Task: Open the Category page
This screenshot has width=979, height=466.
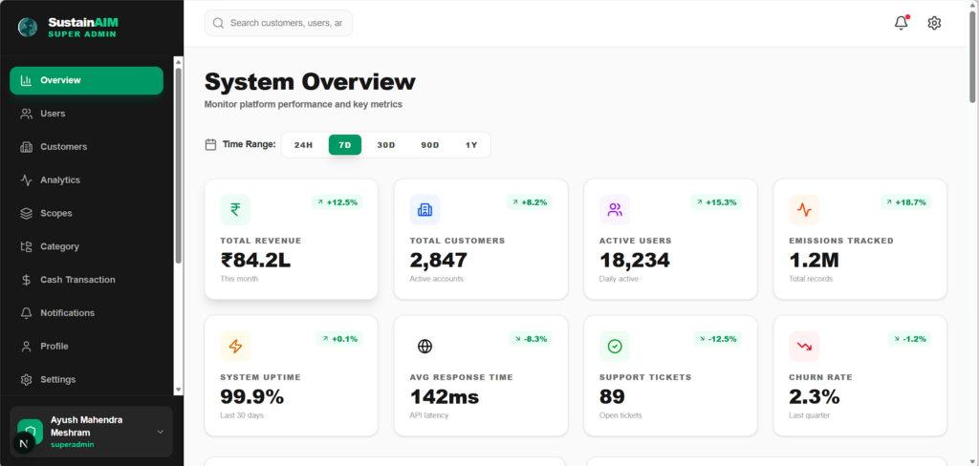Action: (x=86, y=246)
